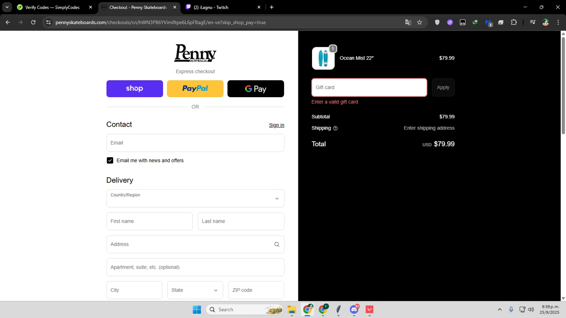This screenshot has height=318, width=566.
Task: Open the feather pen app in taskbar
Action: coord(338,309)
